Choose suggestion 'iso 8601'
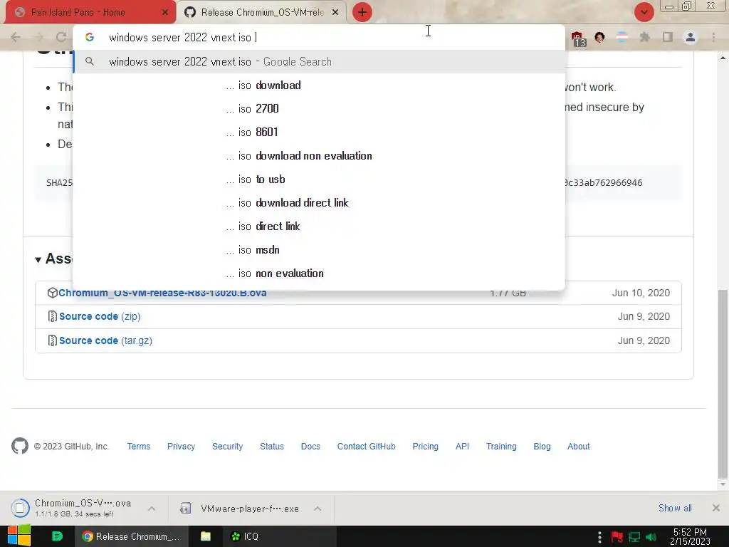The width and height of the screenshot is (729, 547). click(x=318, y=132)
